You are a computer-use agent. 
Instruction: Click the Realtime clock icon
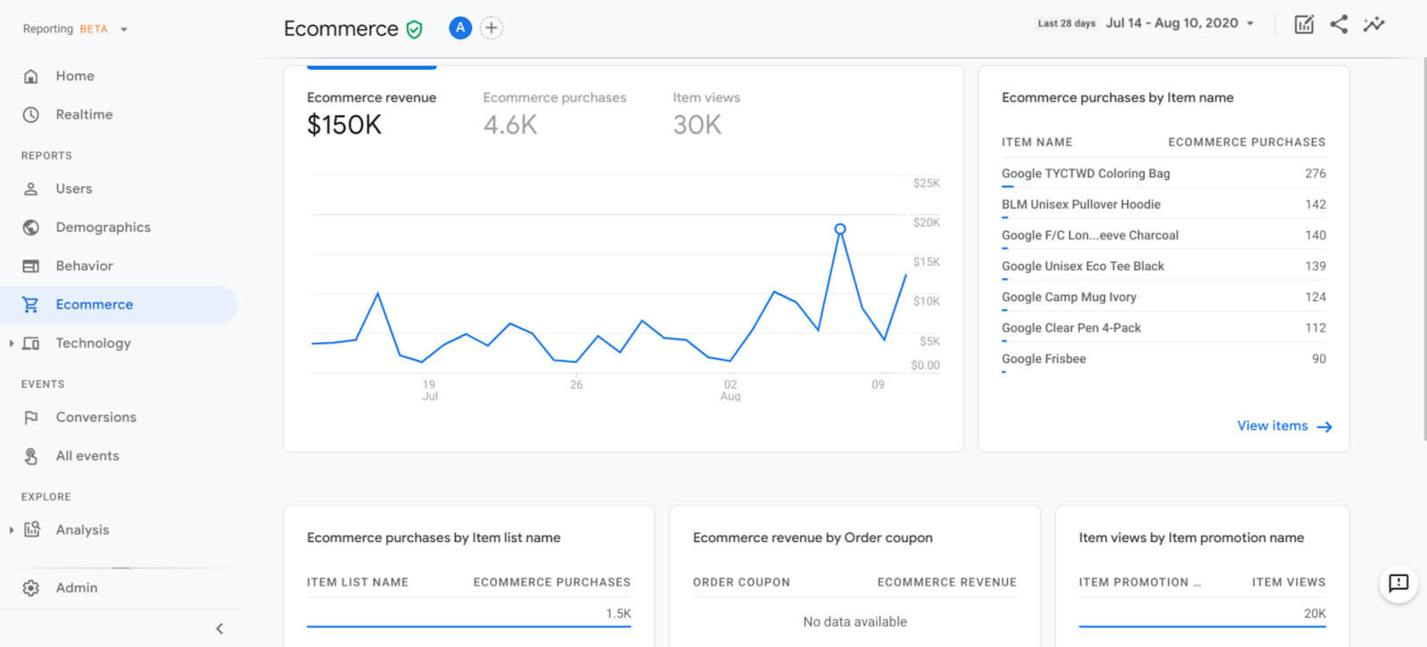(31, 115)
